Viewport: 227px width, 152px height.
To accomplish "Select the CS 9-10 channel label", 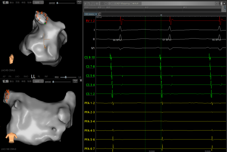I will (90, 57).
